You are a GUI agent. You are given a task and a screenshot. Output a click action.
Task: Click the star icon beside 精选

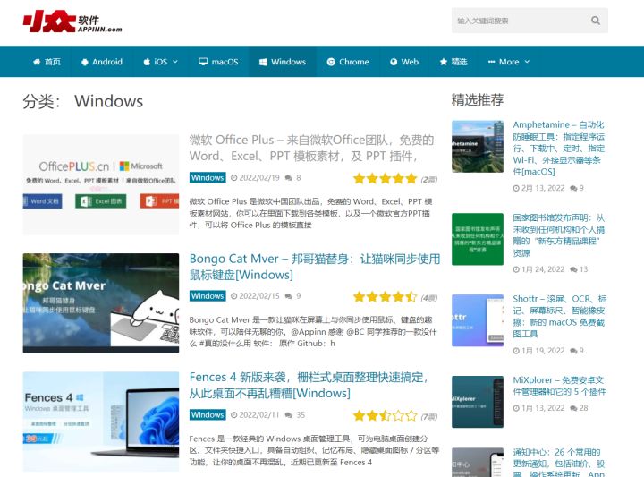(x=443, y=62)
